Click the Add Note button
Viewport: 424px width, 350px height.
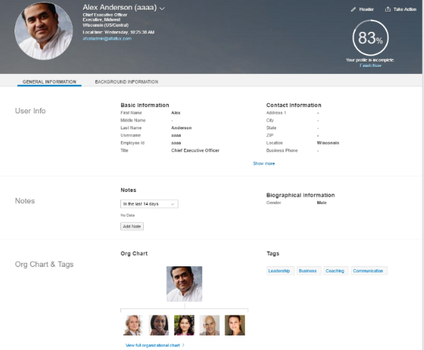132,226
